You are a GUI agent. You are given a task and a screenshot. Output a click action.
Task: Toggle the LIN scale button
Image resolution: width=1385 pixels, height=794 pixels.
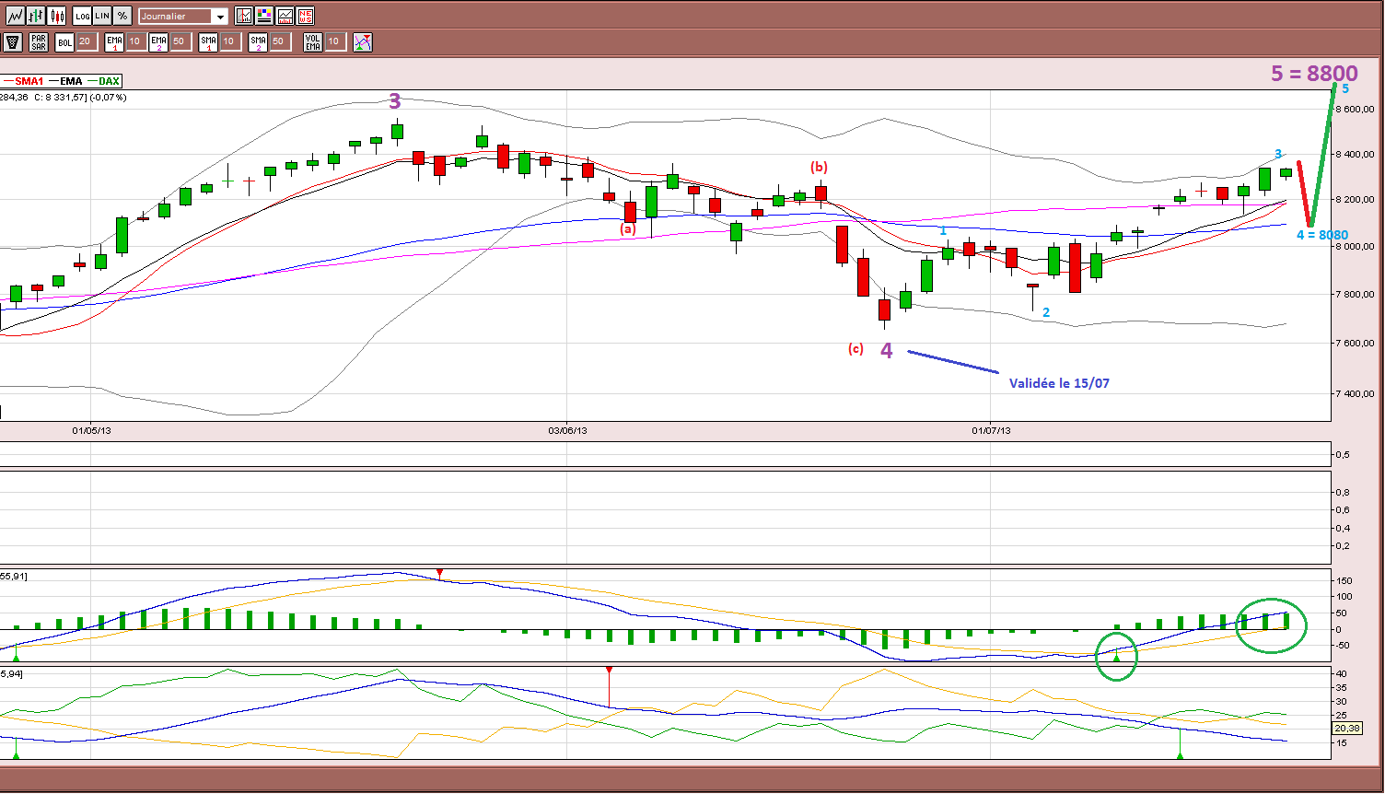[x=102, y=16]
